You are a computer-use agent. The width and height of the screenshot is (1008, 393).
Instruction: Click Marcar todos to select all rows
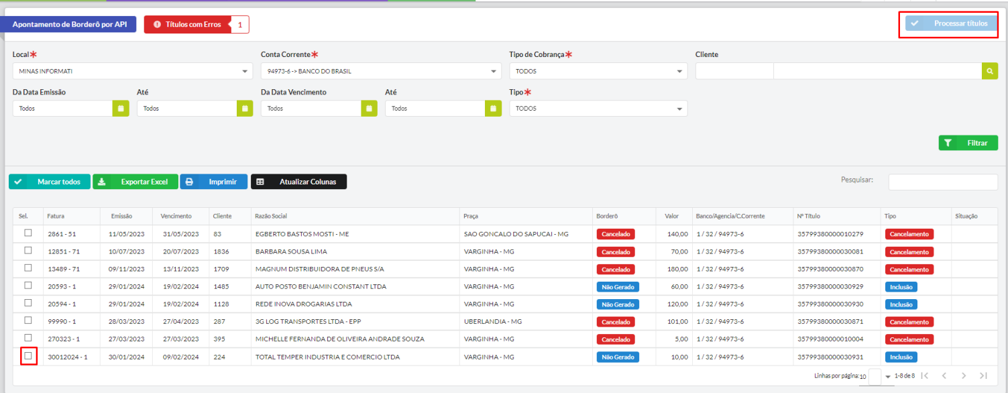point(50,182)
